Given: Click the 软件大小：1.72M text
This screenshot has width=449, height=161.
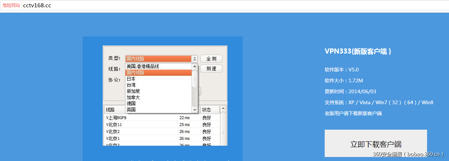Looking at the screenshot, I should pos(344,80).
